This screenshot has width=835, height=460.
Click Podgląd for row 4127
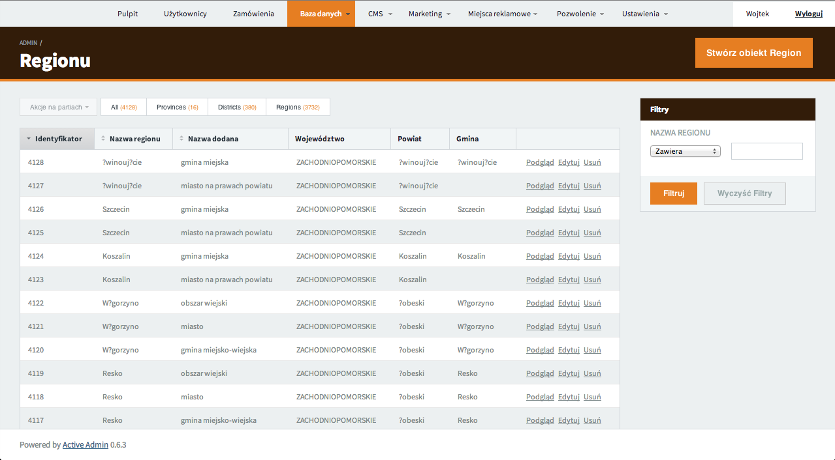(540, 186)
